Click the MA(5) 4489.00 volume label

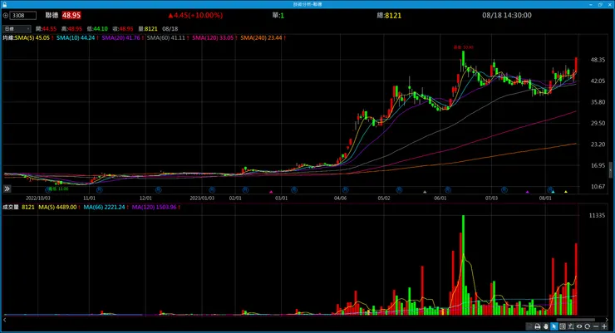click(57, 207)
